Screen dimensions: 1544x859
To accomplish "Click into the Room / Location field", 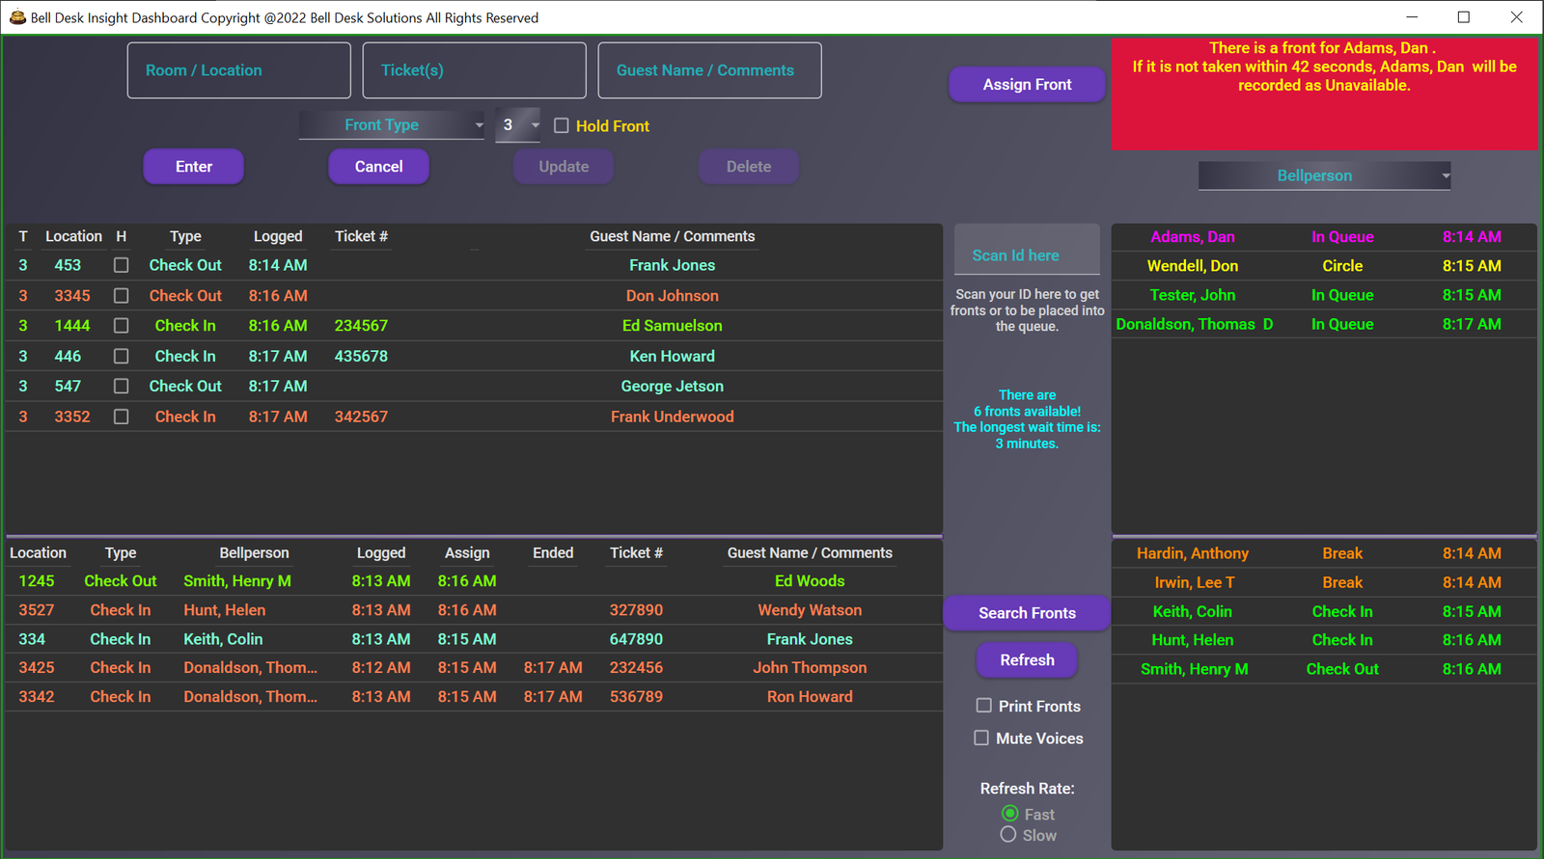I will [x=238, y=70].
